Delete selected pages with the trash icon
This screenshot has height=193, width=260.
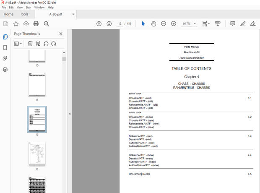[x=30, y=44]
